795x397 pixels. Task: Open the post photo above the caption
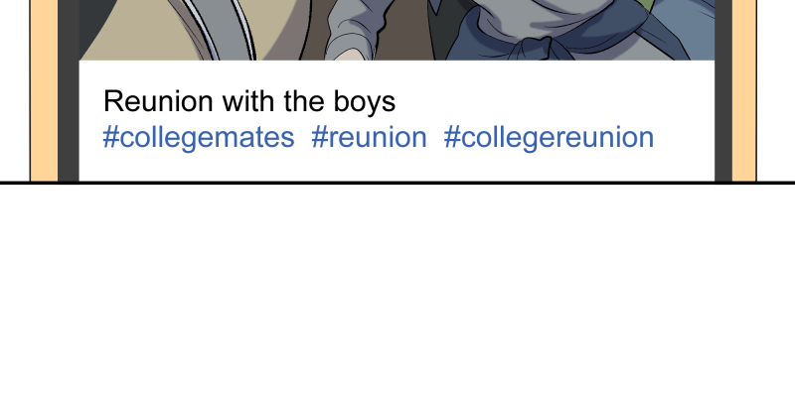tap(397, 30)
